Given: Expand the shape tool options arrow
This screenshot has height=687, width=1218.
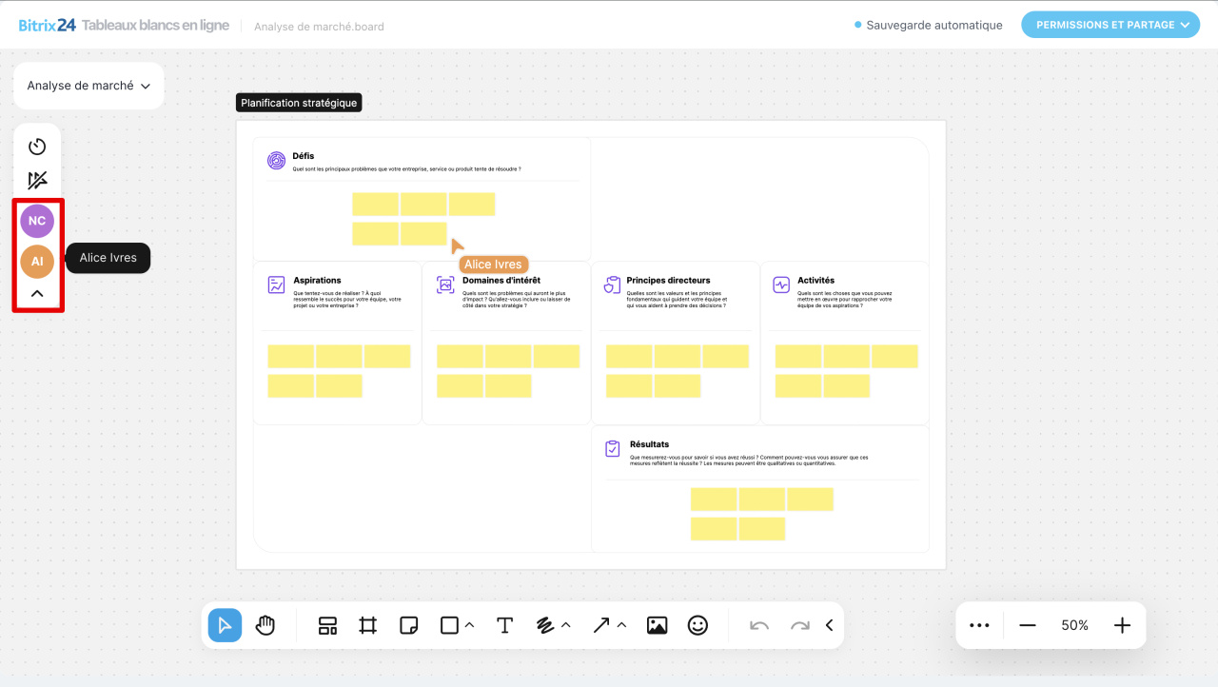Looking at the screenshot, I should click(x=469, y=625).
